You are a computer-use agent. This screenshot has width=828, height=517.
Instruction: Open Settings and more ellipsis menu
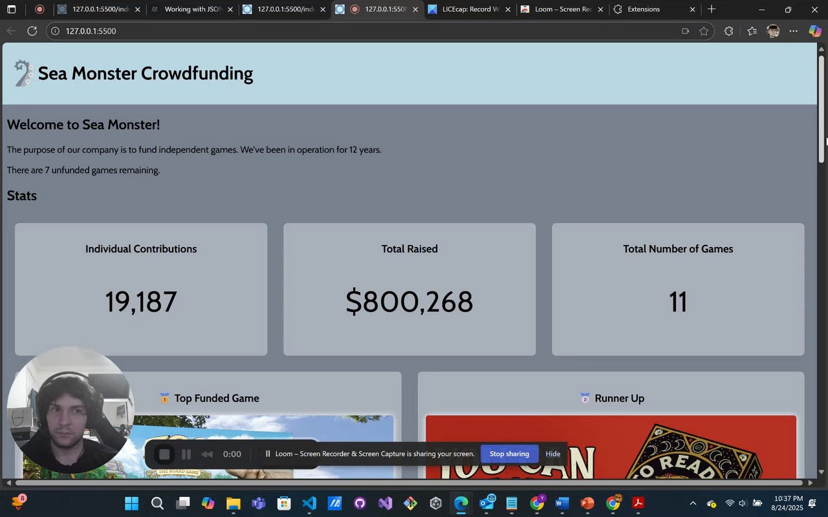coord(794,31)
